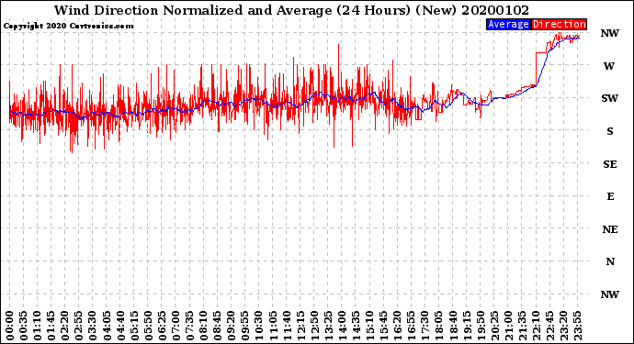Click the 19:15 time axis label

click(467, 326)
